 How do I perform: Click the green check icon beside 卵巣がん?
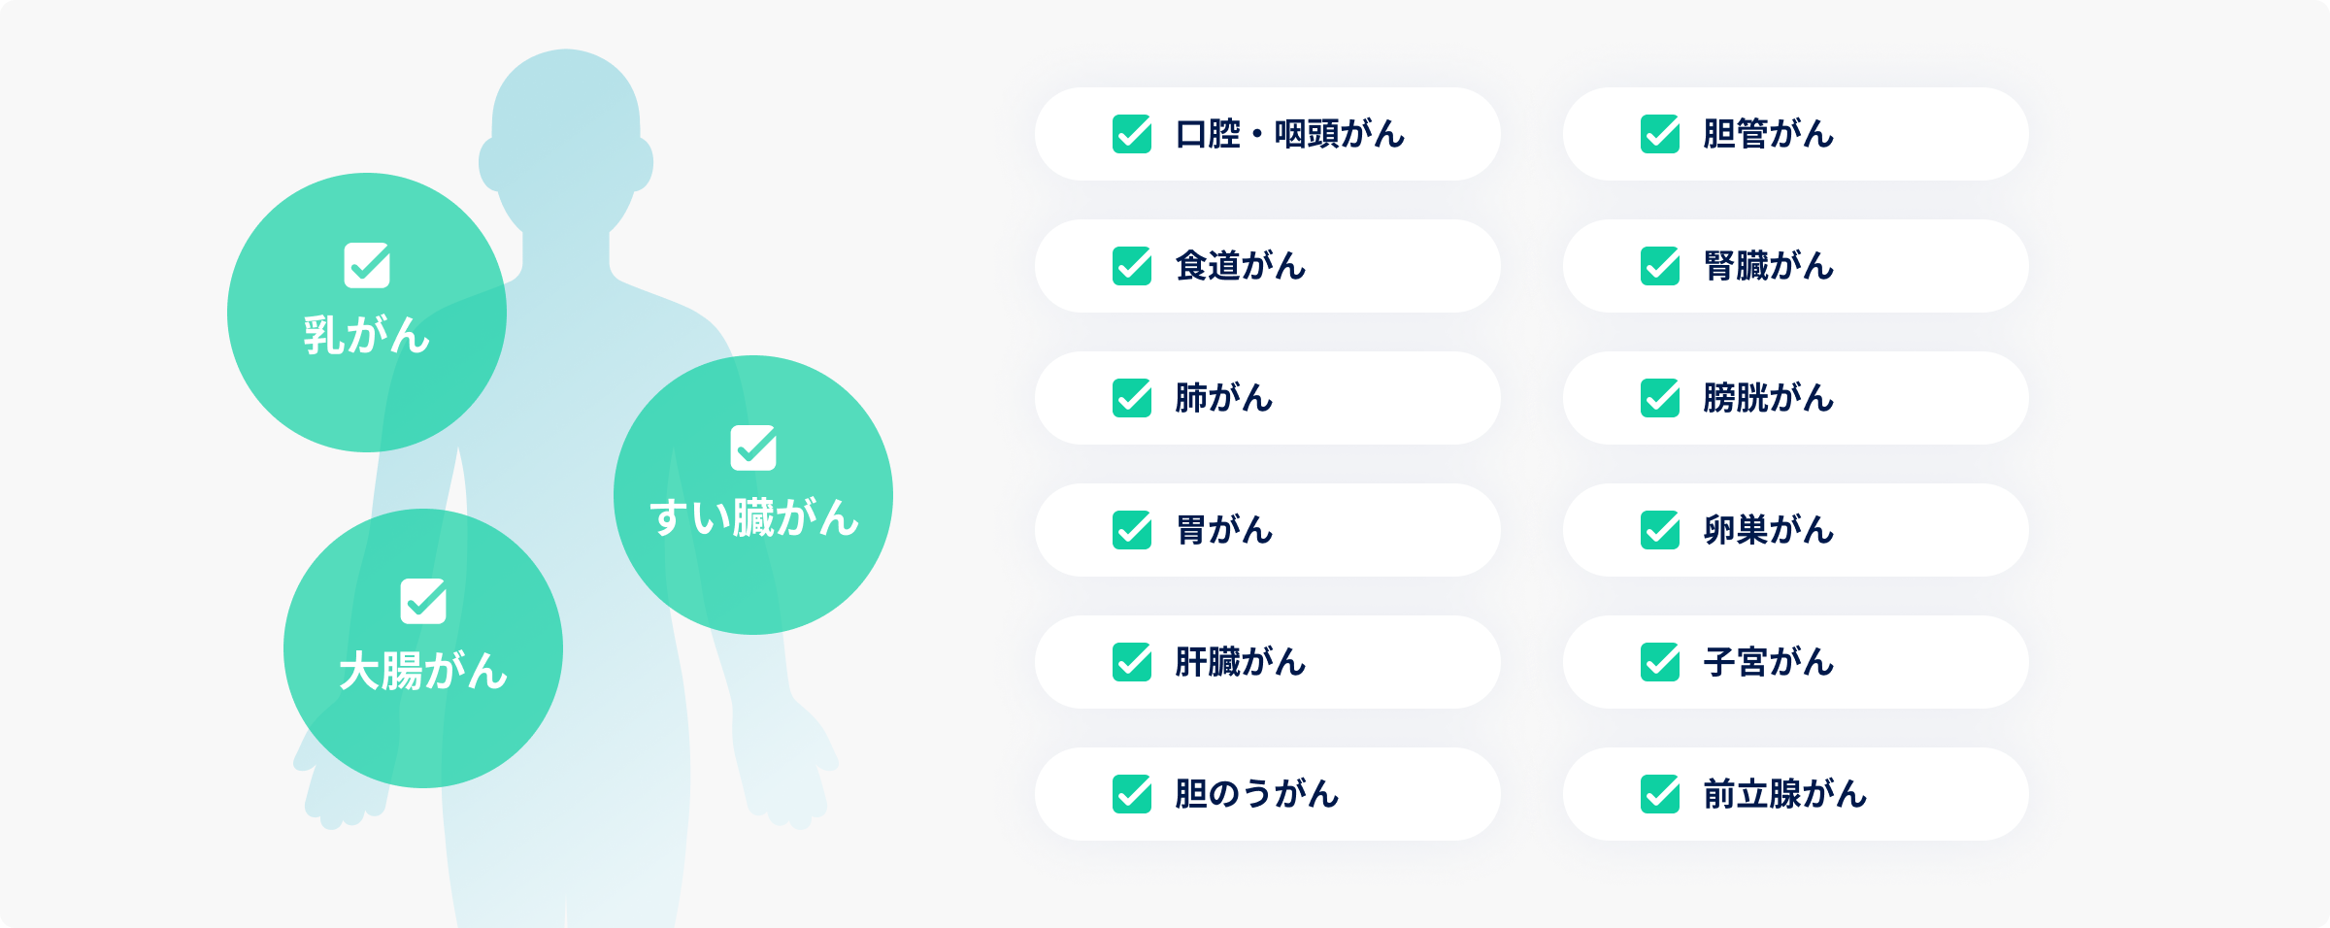1660,530
